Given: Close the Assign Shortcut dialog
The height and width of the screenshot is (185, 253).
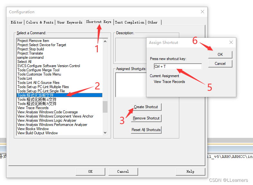Looking at the screenshot, I should click(231, 42).
